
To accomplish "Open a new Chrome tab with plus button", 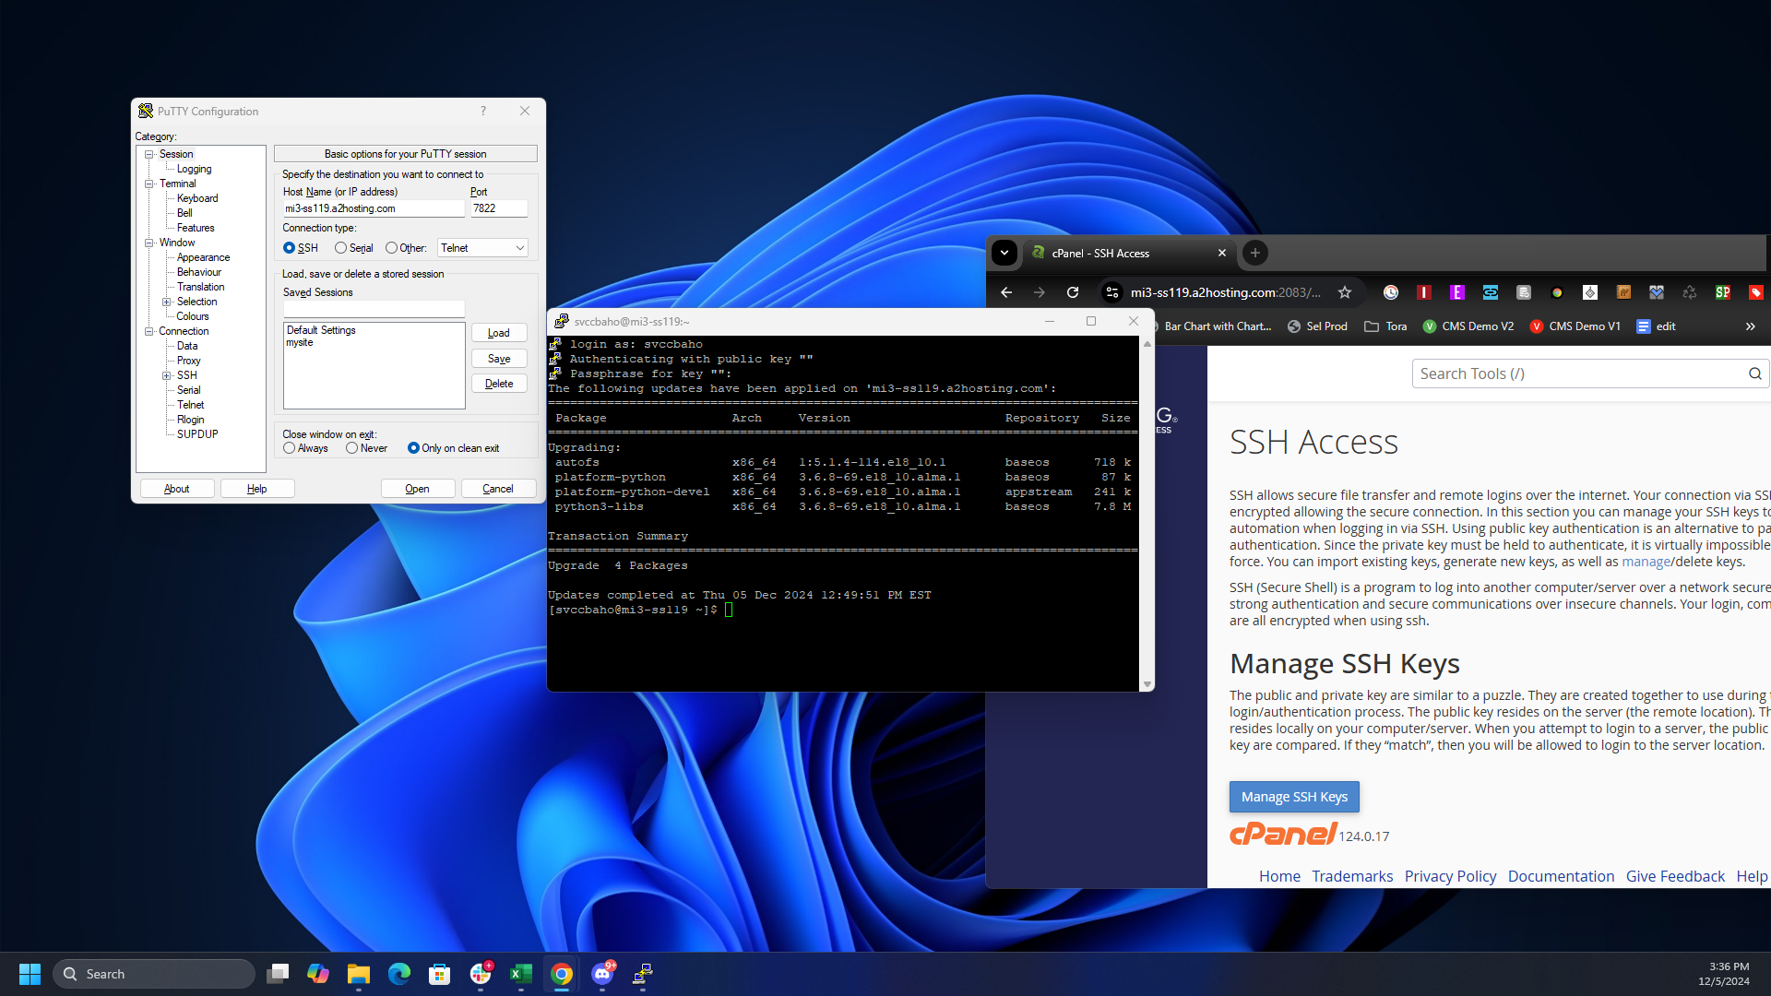I will 1254,253.
